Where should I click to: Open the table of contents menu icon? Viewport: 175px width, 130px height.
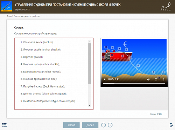tap(5, 125)
